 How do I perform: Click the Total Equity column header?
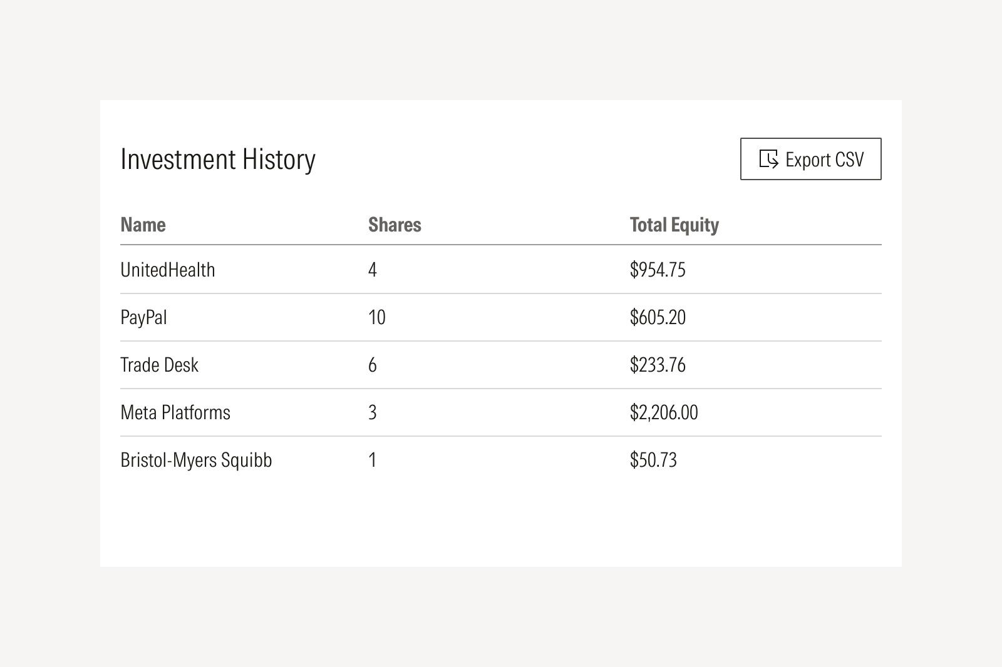674,225
